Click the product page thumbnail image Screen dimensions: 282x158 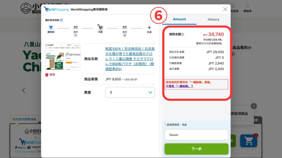pos(63,56)
